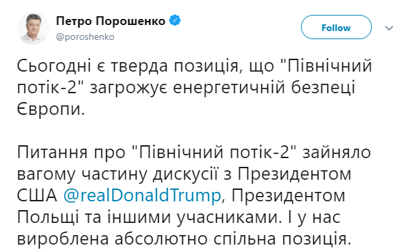
Task: Click the blue verified badge checkmark
Action: click(175, 20)
